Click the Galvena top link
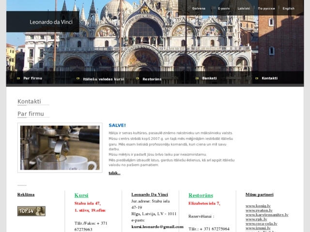310x232 pixels. pos(199,8)
